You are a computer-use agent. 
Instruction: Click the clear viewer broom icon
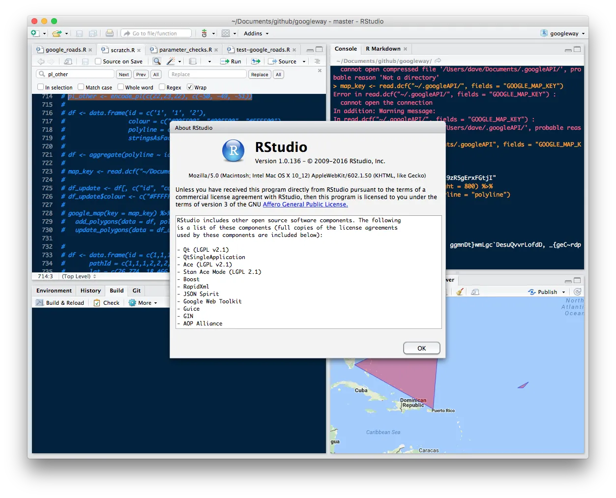pos(460,292)
